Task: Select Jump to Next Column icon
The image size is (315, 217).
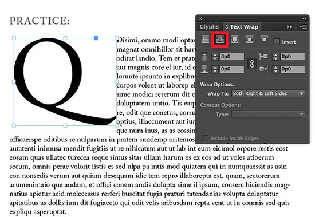Action: (x=264, y=38)
